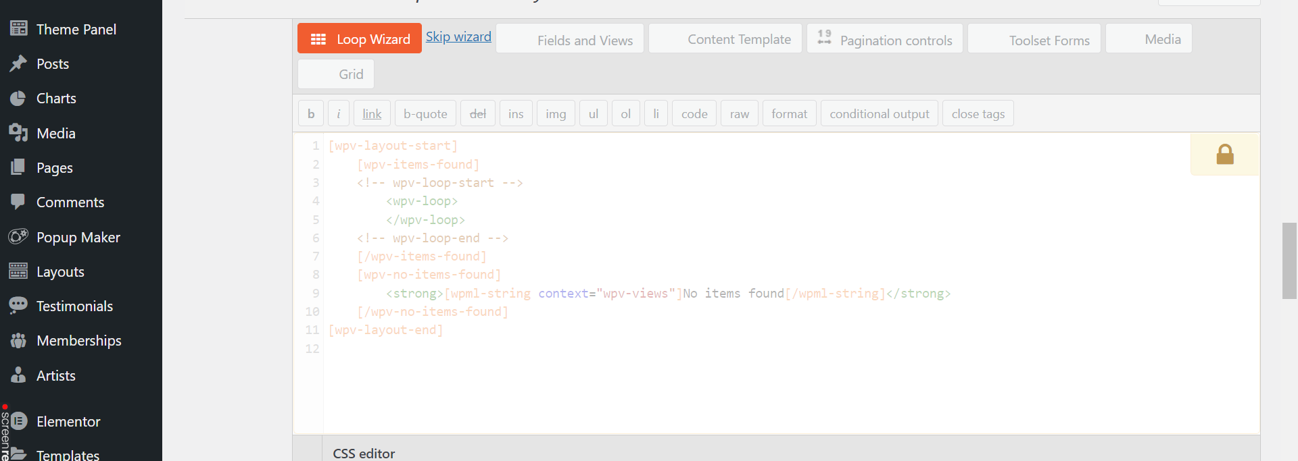The height and width of the screenshot is (461, 1298).
Task: Click the Posts pin icon
Action: coord(18,63)
